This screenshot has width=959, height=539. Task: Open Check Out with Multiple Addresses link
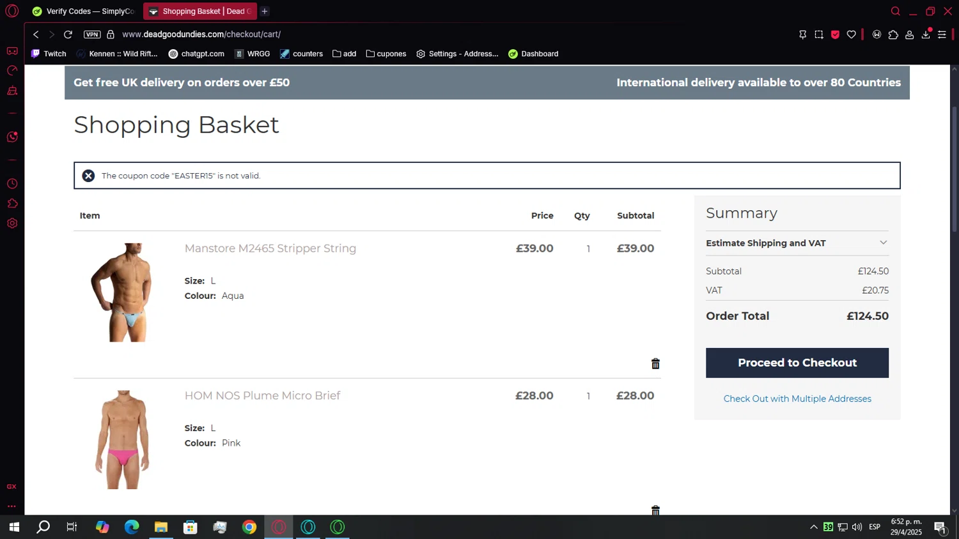[x=797, y=399]
